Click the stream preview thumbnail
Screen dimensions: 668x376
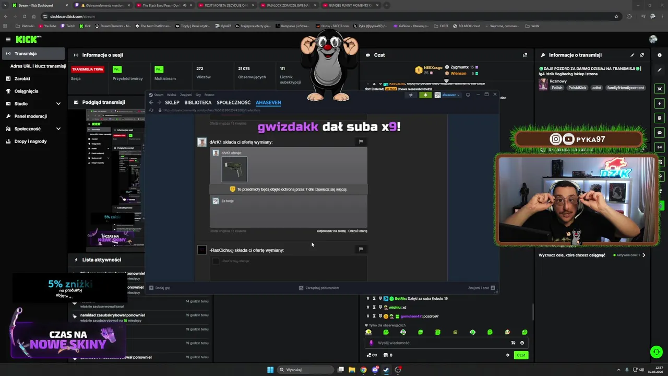pyautogui.click(x=115, y=180)
